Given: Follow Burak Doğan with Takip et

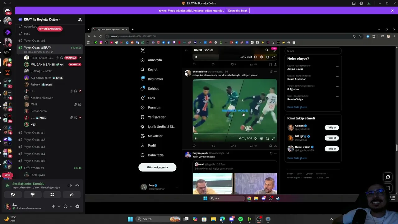Looking at the screenshot, I should click(x=332, y=149).
